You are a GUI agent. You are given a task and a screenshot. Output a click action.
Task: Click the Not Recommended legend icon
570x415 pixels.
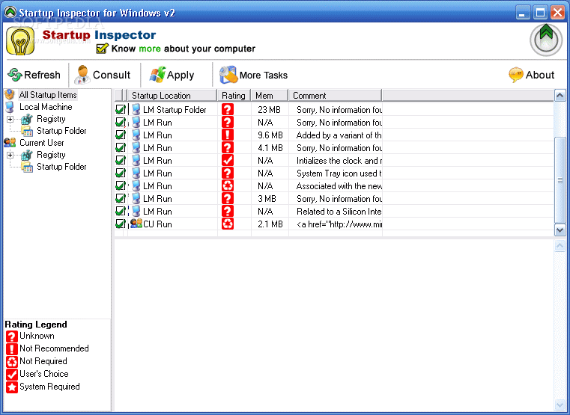12,349
